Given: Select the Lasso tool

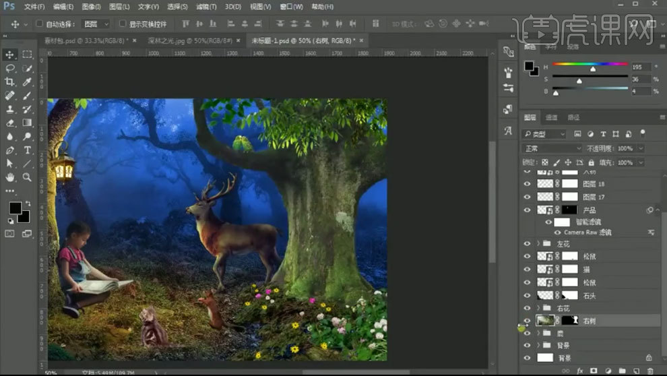Looking at the screenshot, I should tap(9, 68).
